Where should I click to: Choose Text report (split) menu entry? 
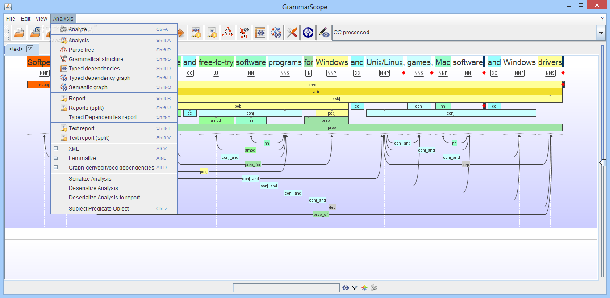click(x=114, y=138)
